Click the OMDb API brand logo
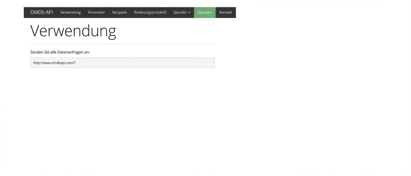The height and width of the screenshot is (176, 411). point(41,12)
